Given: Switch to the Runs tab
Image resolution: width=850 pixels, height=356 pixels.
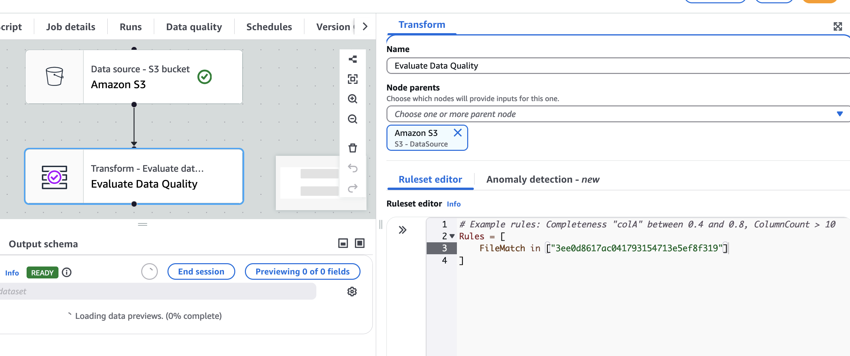Looking at the screenshot, I should pos(130,27).
